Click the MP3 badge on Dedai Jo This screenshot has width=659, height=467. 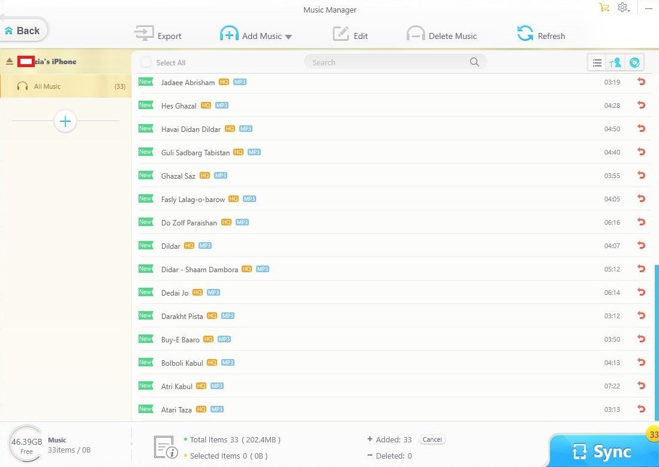(213, 292)
